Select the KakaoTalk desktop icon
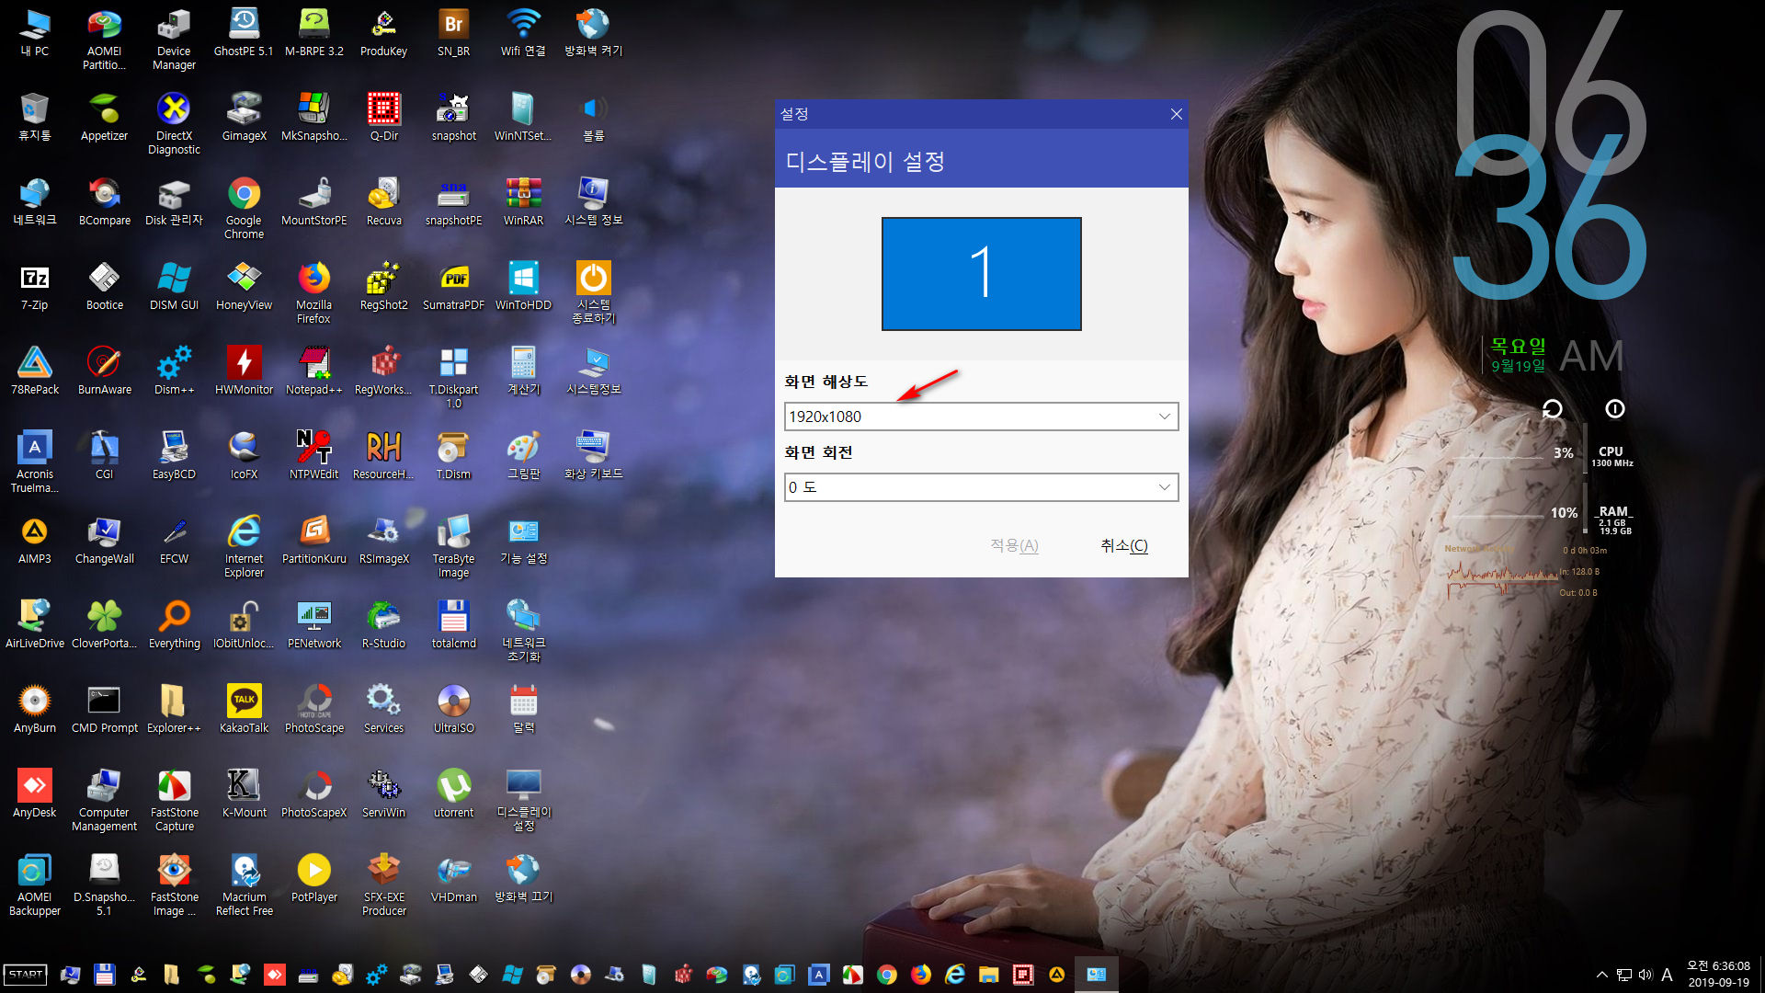Viewport: 1765px width, 993px height. tap(244, 709)
